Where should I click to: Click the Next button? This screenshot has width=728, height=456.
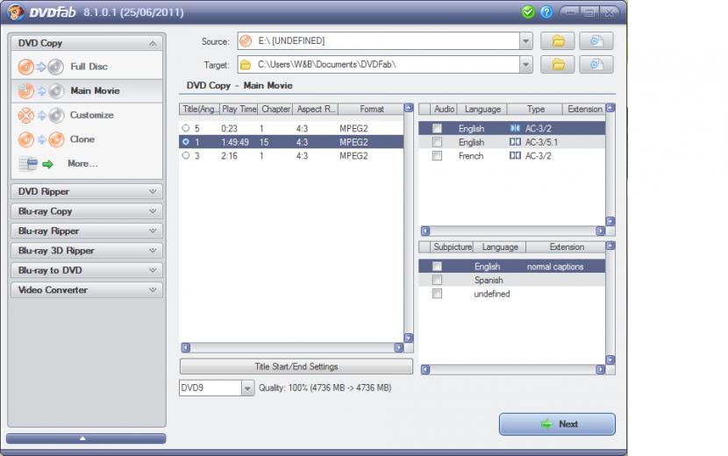pos(557,424)
